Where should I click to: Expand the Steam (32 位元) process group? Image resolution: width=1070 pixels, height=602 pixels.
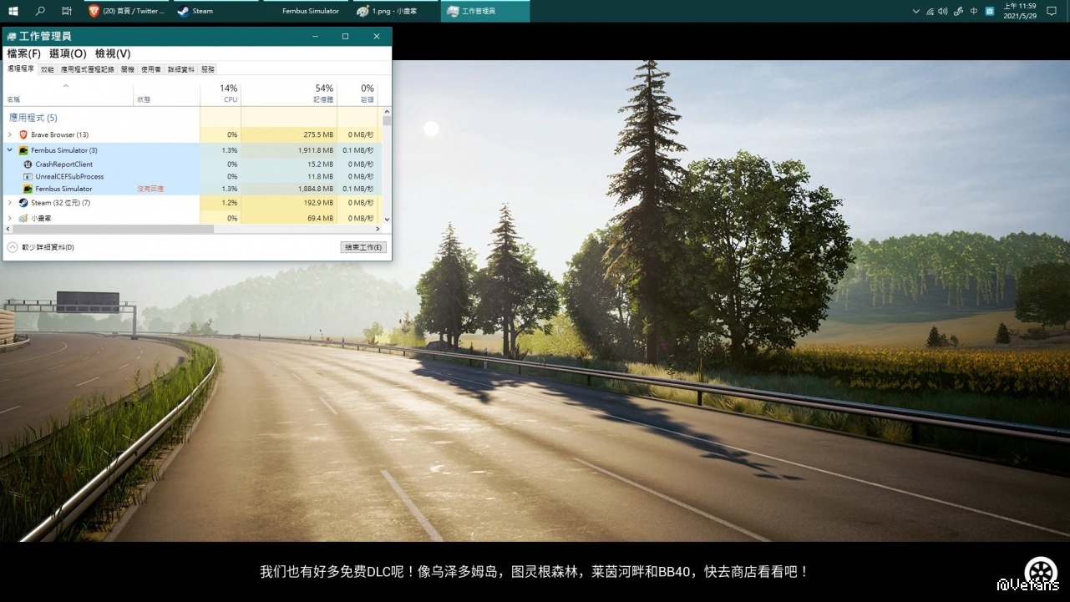coord(10,203)
